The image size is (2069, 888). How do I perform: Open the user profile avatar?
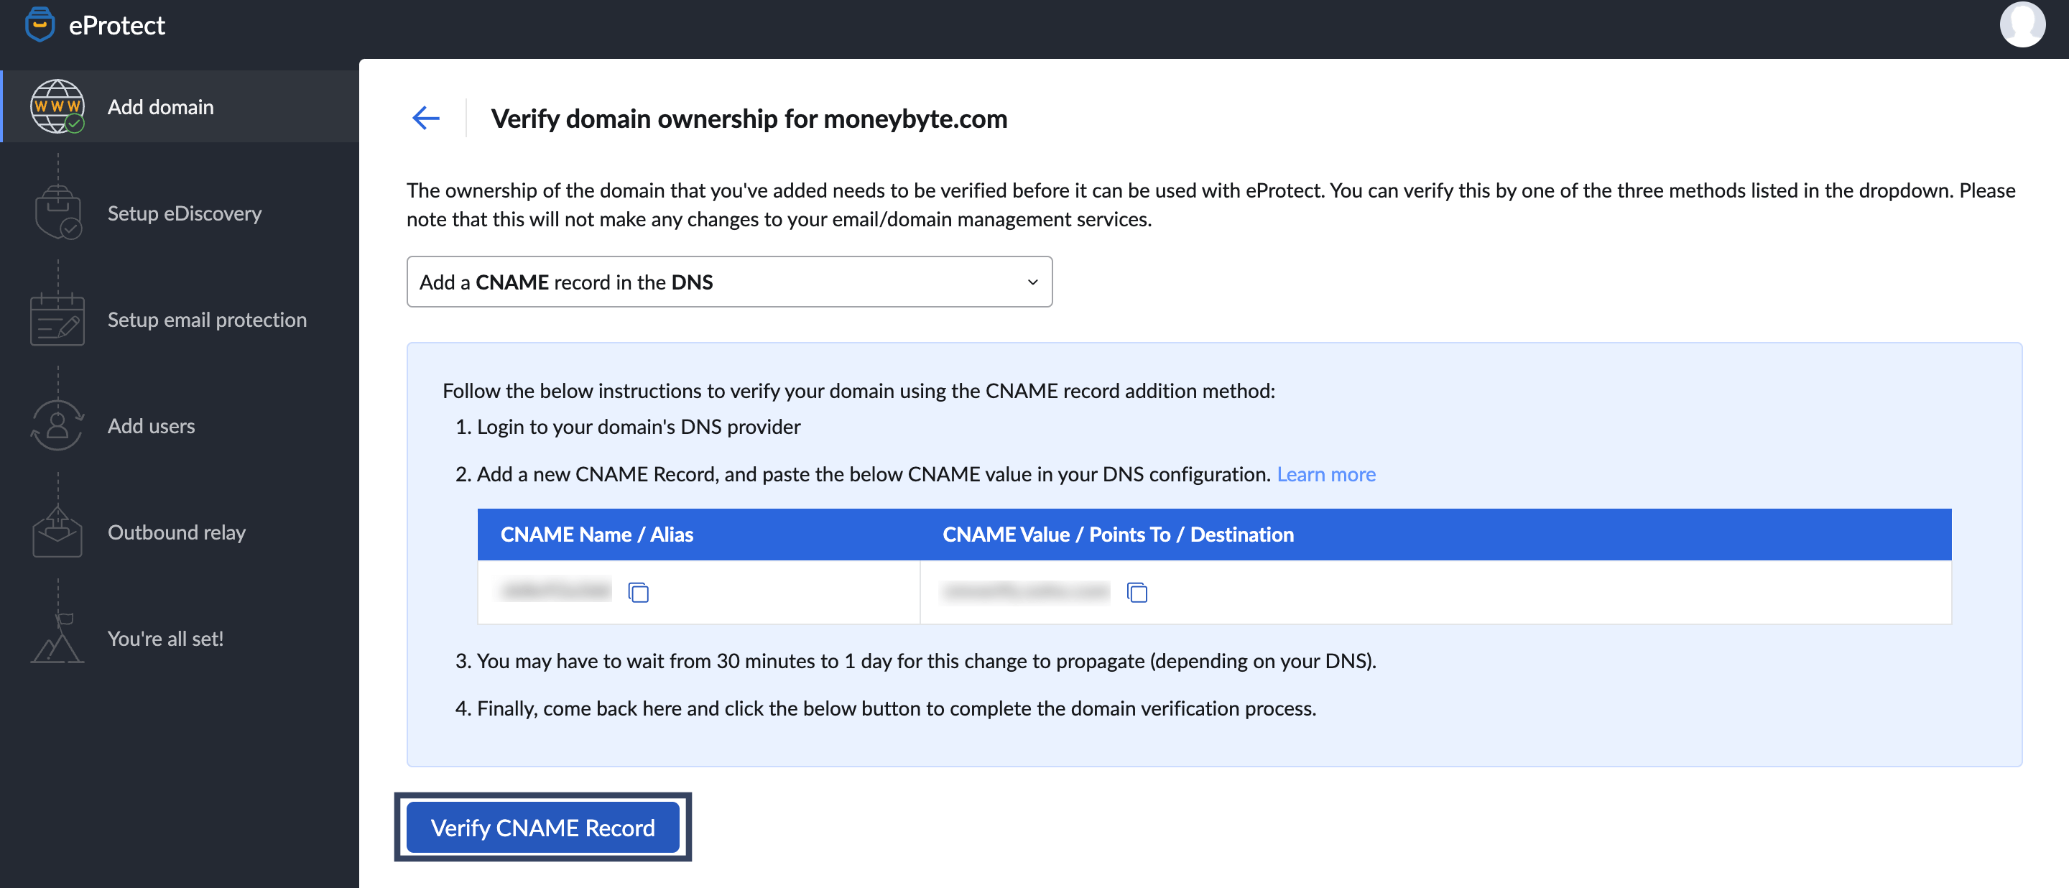coord(2022,25)
